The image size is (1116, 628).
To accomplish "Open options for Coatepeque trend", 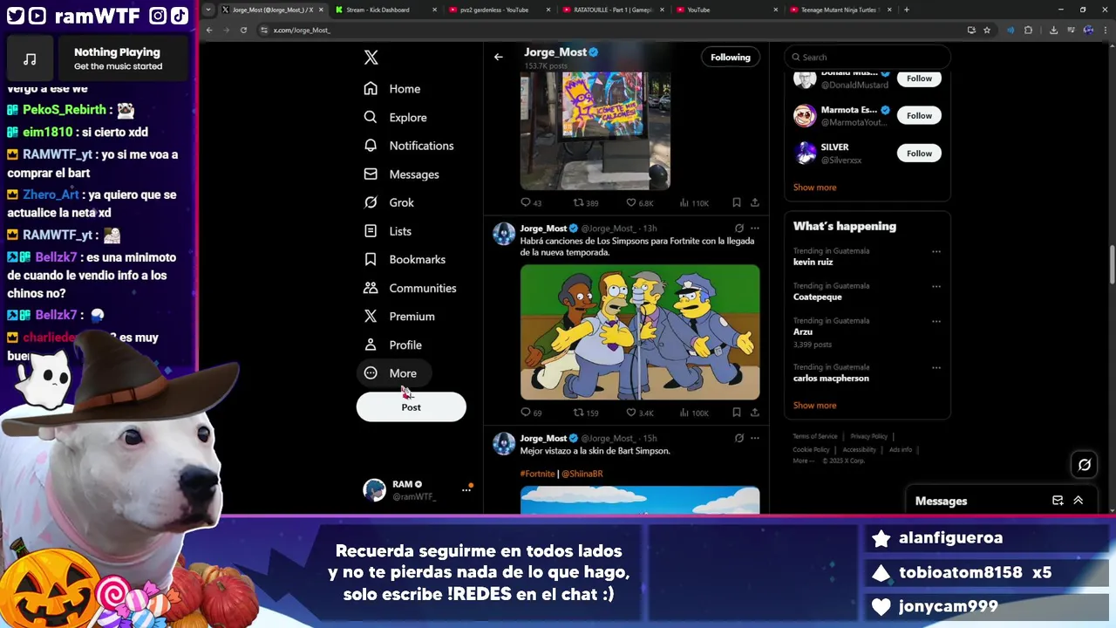I will point(936,286).
